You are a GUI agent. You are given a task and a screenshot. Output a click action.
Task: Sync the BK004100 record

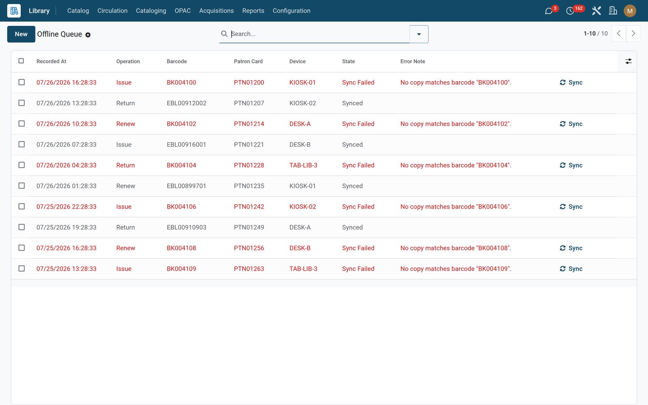coord(571,83)
